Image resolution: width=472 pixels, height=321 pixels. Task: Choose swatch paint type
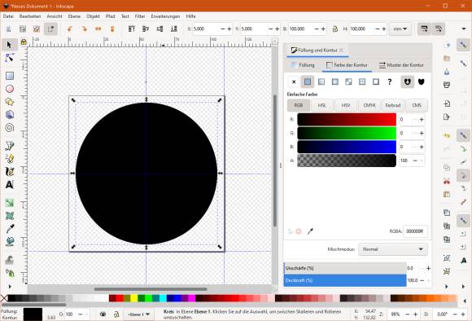(x=376, y=81)
